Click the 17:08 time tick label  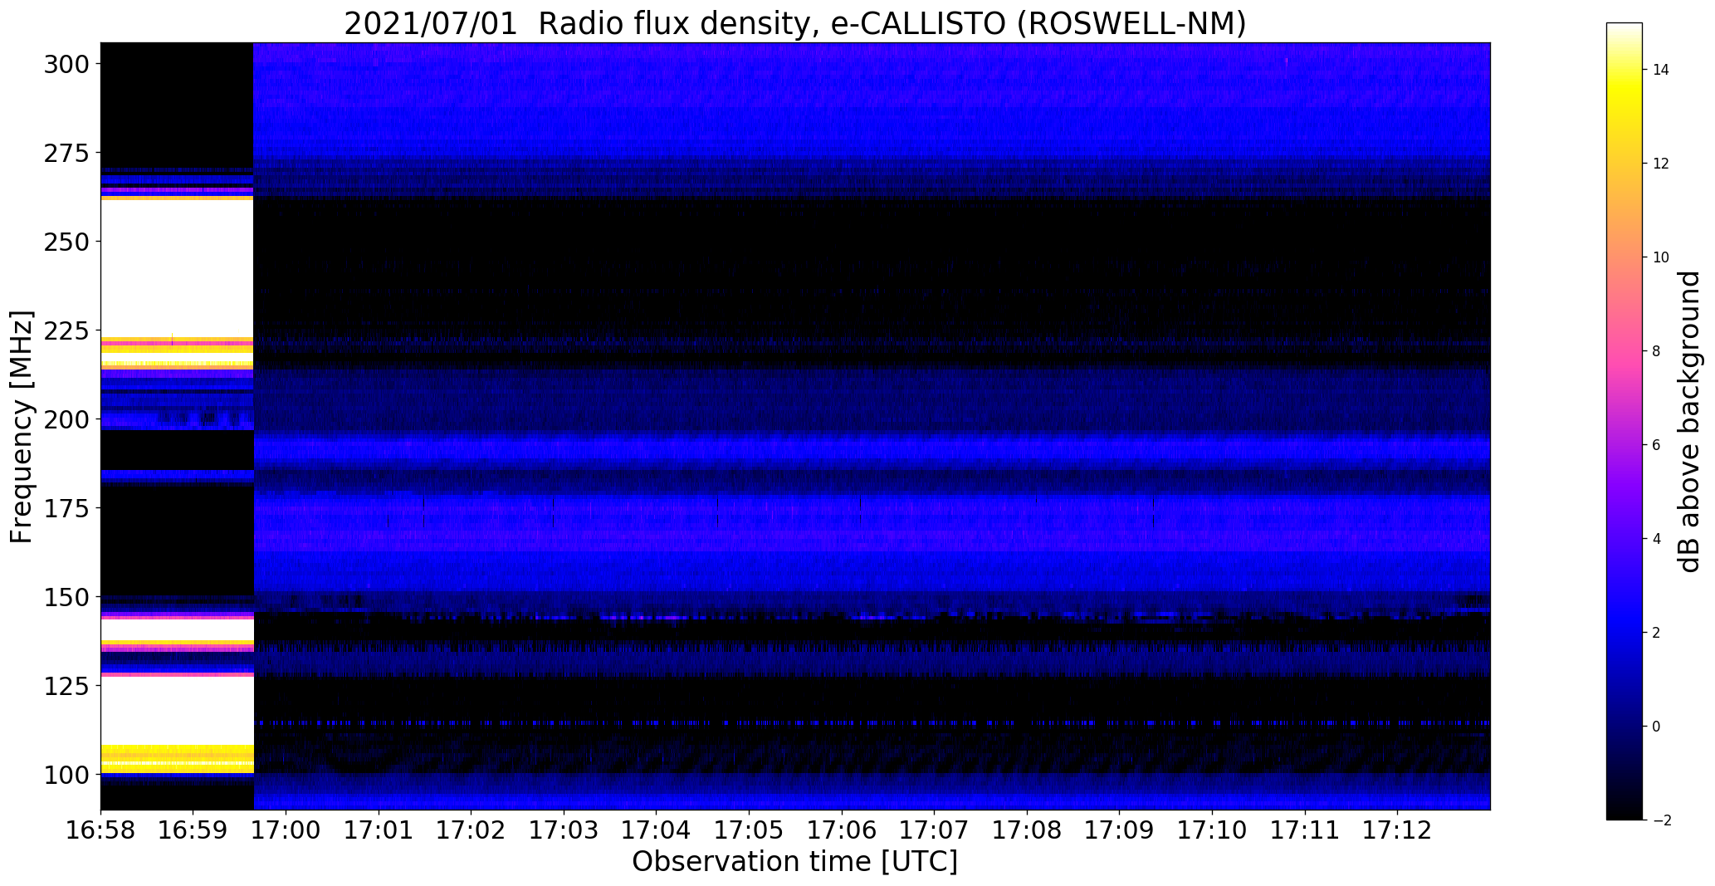pyautogui.click(x=1027, y=831)
